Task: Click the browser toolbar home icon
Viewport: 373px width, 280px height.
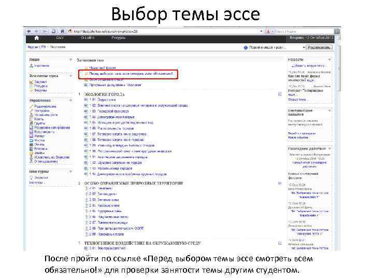Action: 62,31
